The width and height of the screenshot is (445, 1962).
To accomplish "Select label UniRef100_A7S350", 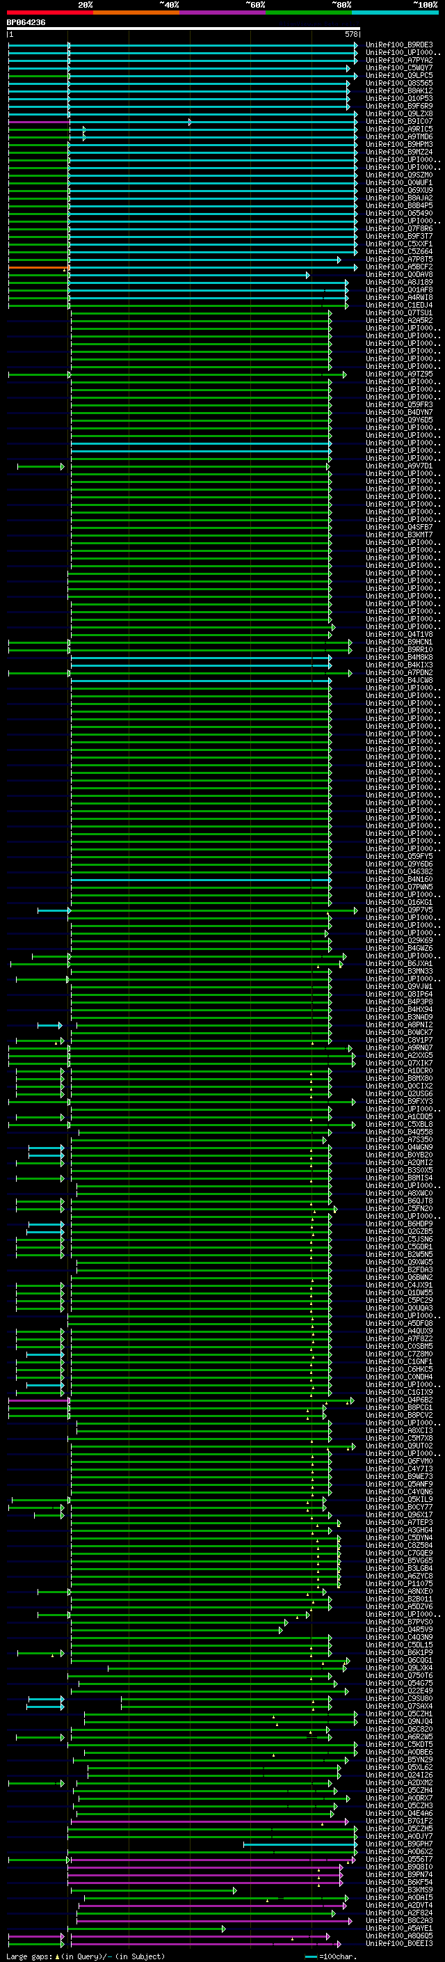I will 399,1139.
